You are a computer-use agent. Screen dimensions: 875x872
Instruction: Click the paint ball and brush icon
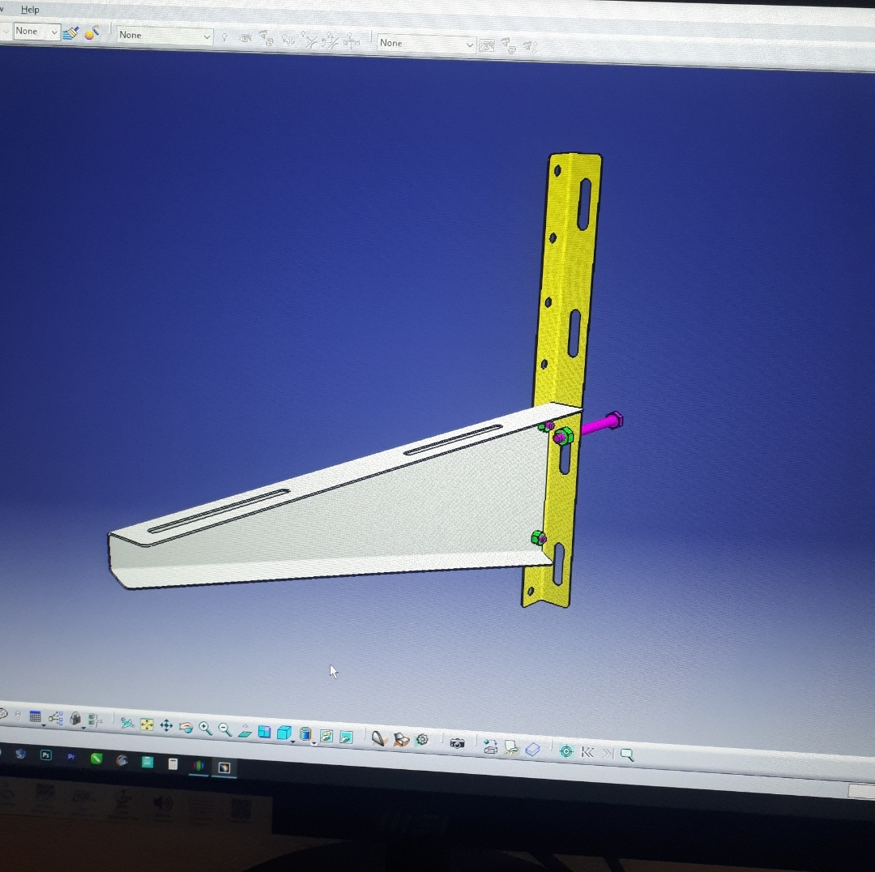pos(92,33)
